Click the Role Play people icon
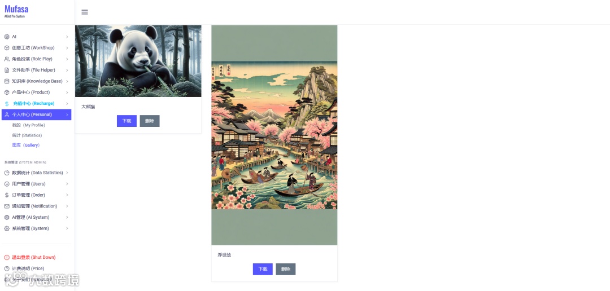Image resolution: width=610 pixels, height=291 pixels. pos(7,59)
